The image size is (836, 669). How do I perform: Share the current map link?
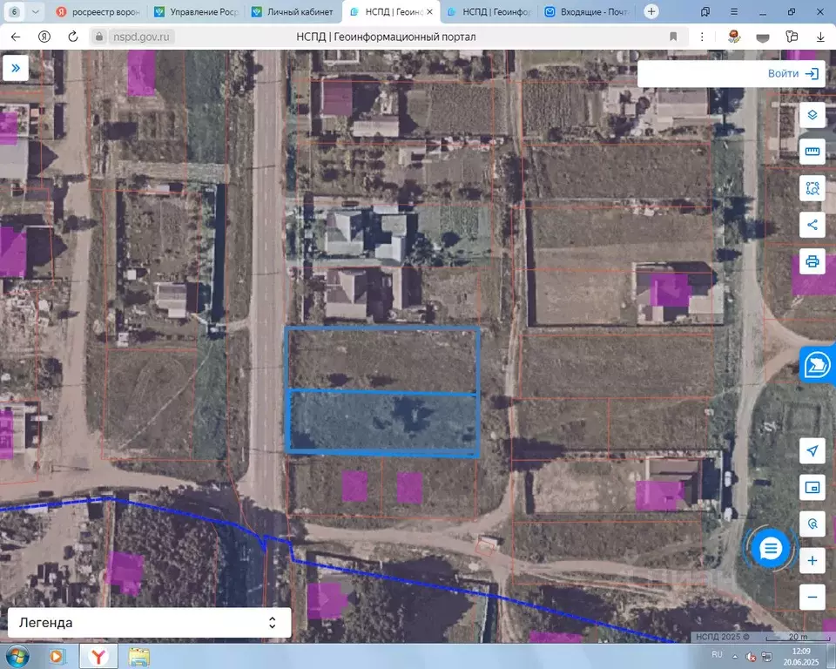812,225
